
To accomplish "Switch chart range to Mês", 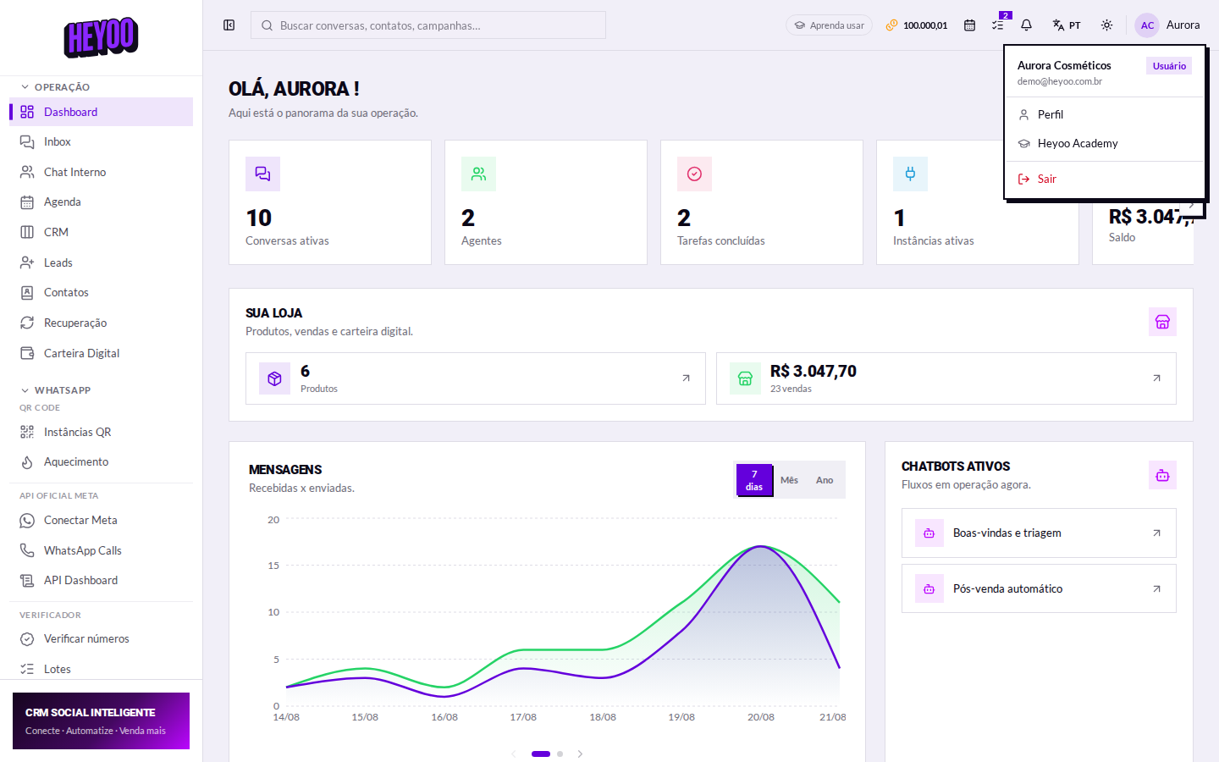I will click(789, 480).
